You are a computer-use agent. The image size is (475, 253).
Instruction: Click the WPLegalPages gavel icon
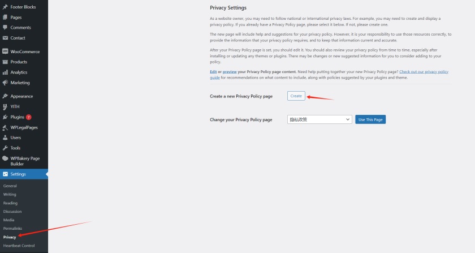point(5,127)
